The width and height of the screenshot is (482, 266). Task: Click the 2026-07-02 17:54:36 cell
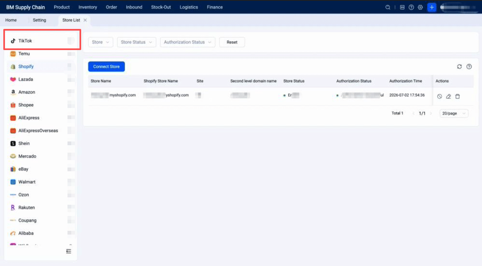[x=407, y=95]
